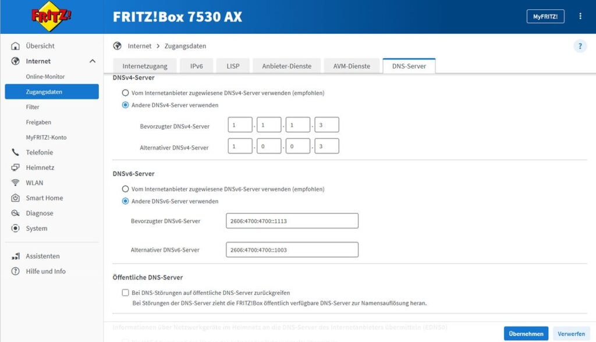The width and height of the screenshot is (596, 342).
Task: Click third octet of alternative DNSv4 server
Action: coord(297,146)
